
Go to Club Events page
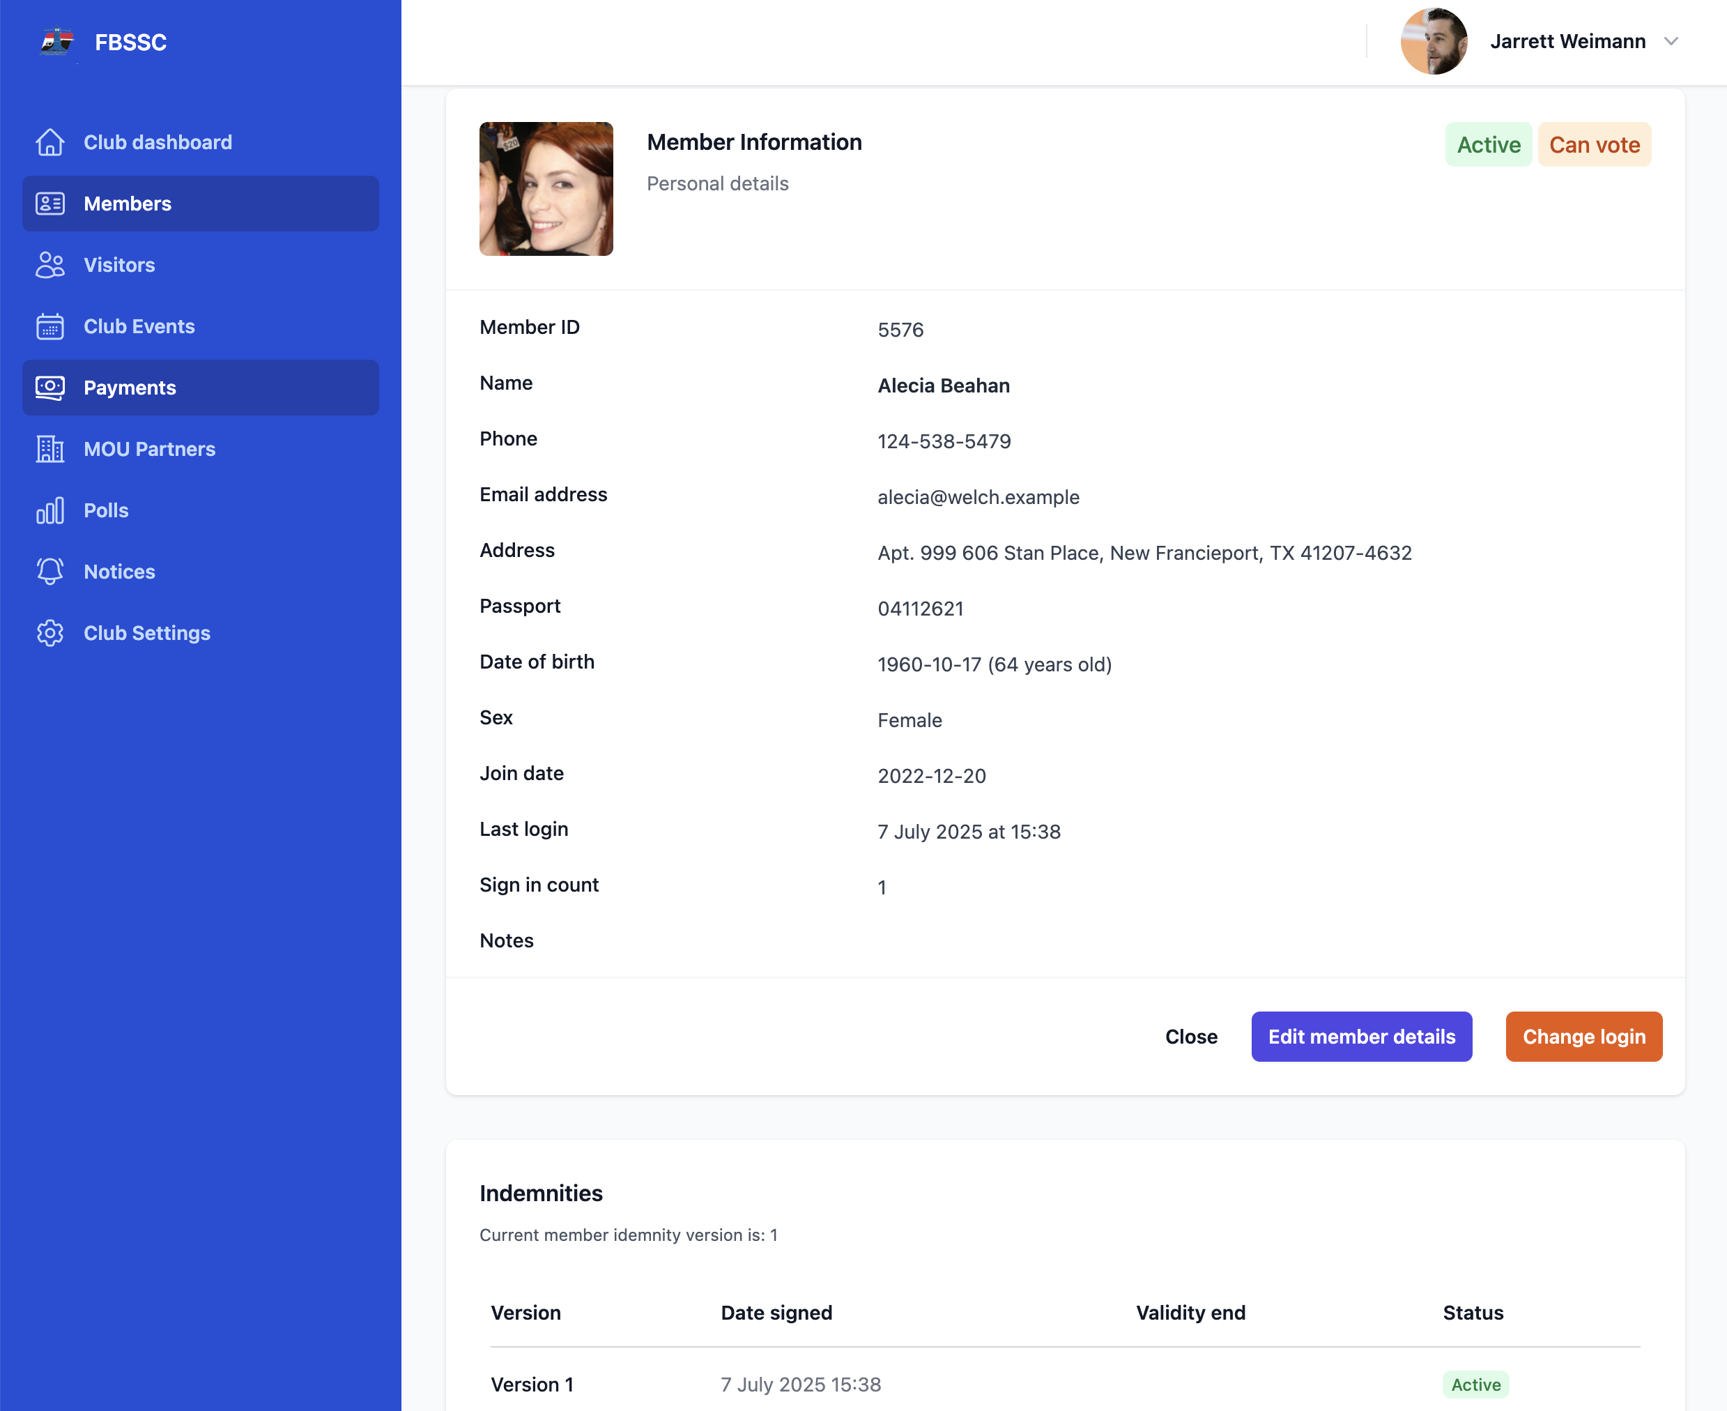139,326
